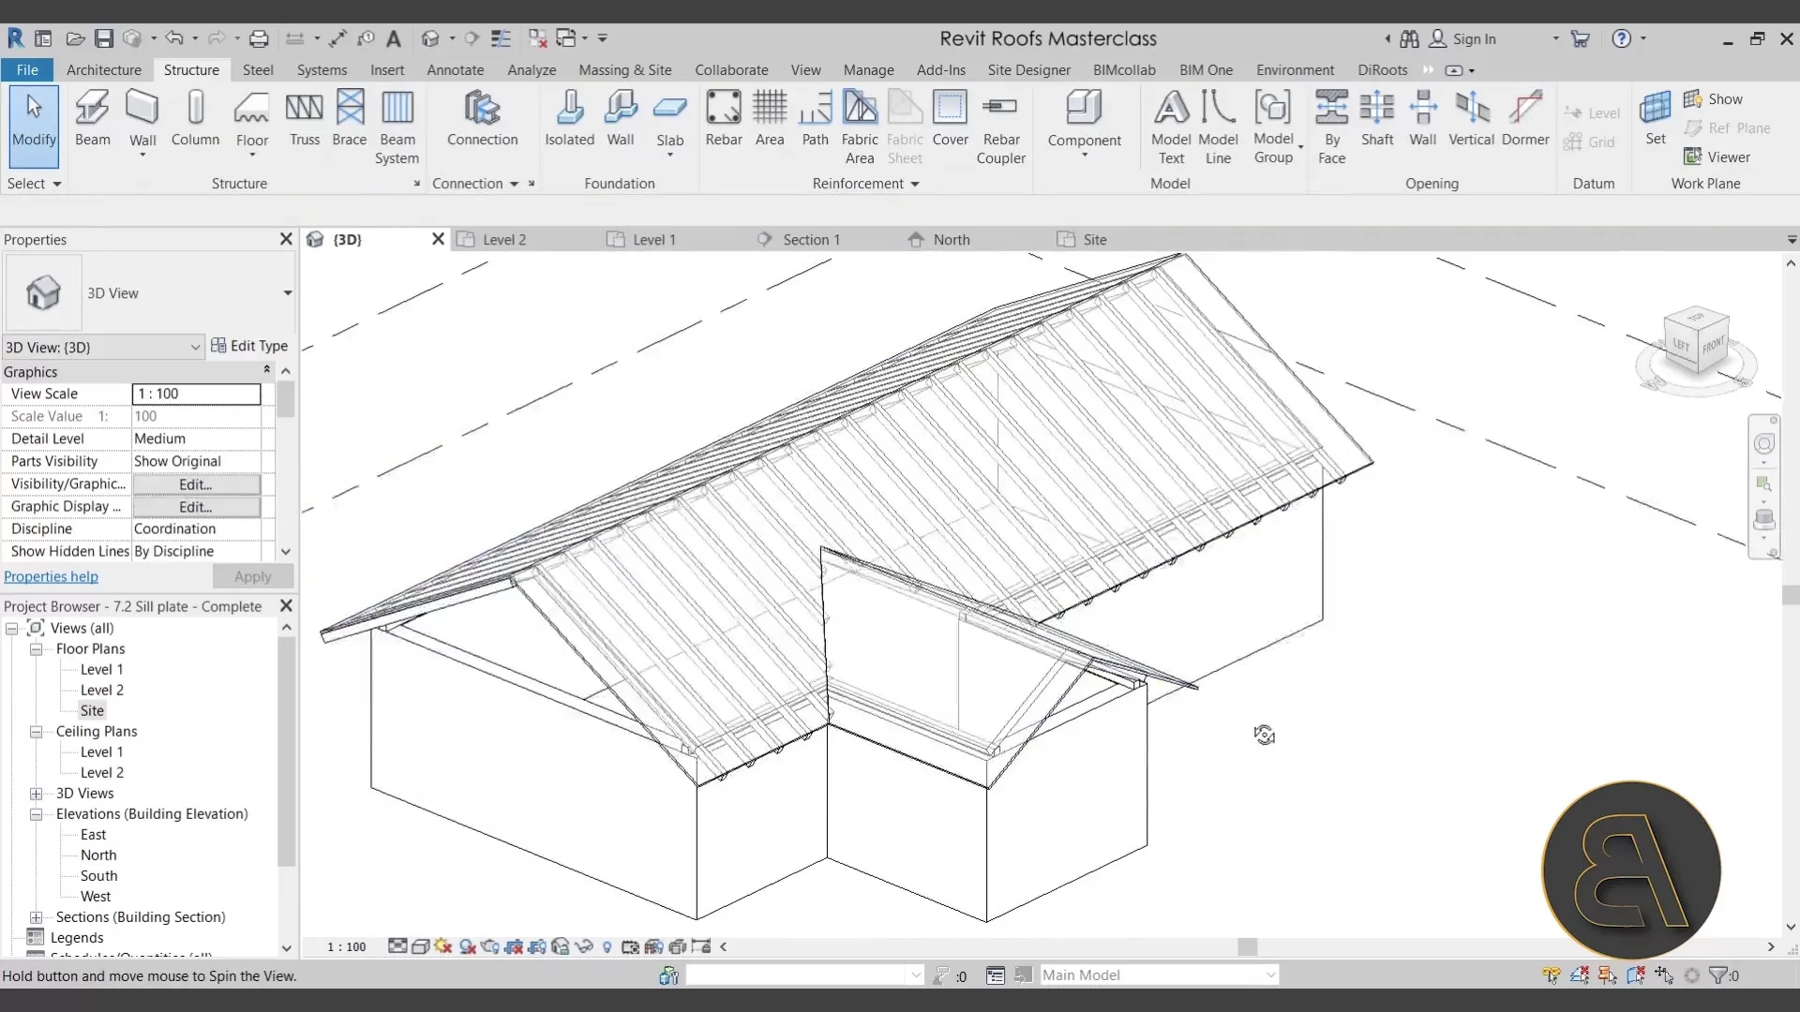Expand the Reinforcement panel dropdown
Image resolution: width=1800 pixels, height=1012 pixels.
point(865,184)
